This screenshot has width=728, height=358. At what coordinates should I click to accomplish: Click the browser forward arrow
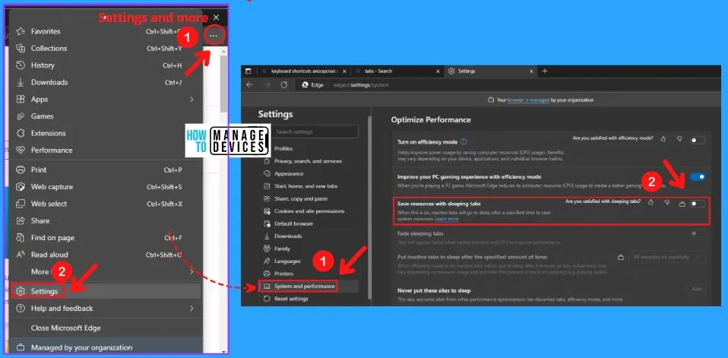(x=267, y=85)
